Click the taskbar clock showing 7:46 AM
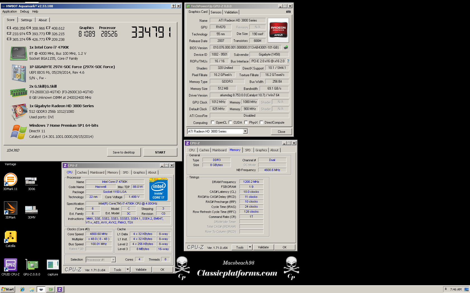 coord(456,289)
